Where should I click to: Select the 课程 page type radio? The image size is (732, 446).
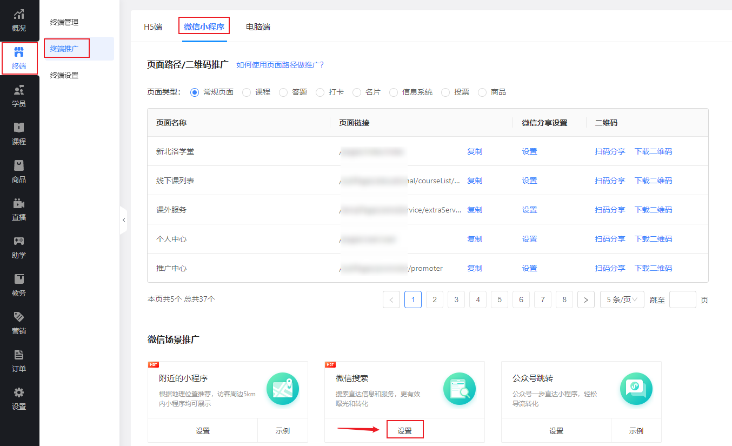tap(247, 92)
